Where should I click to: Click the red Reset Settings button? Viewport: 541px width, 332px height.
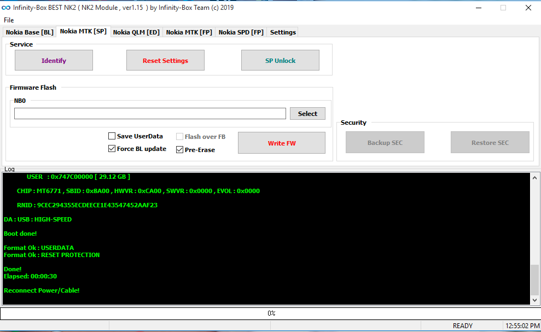(165, 60)
